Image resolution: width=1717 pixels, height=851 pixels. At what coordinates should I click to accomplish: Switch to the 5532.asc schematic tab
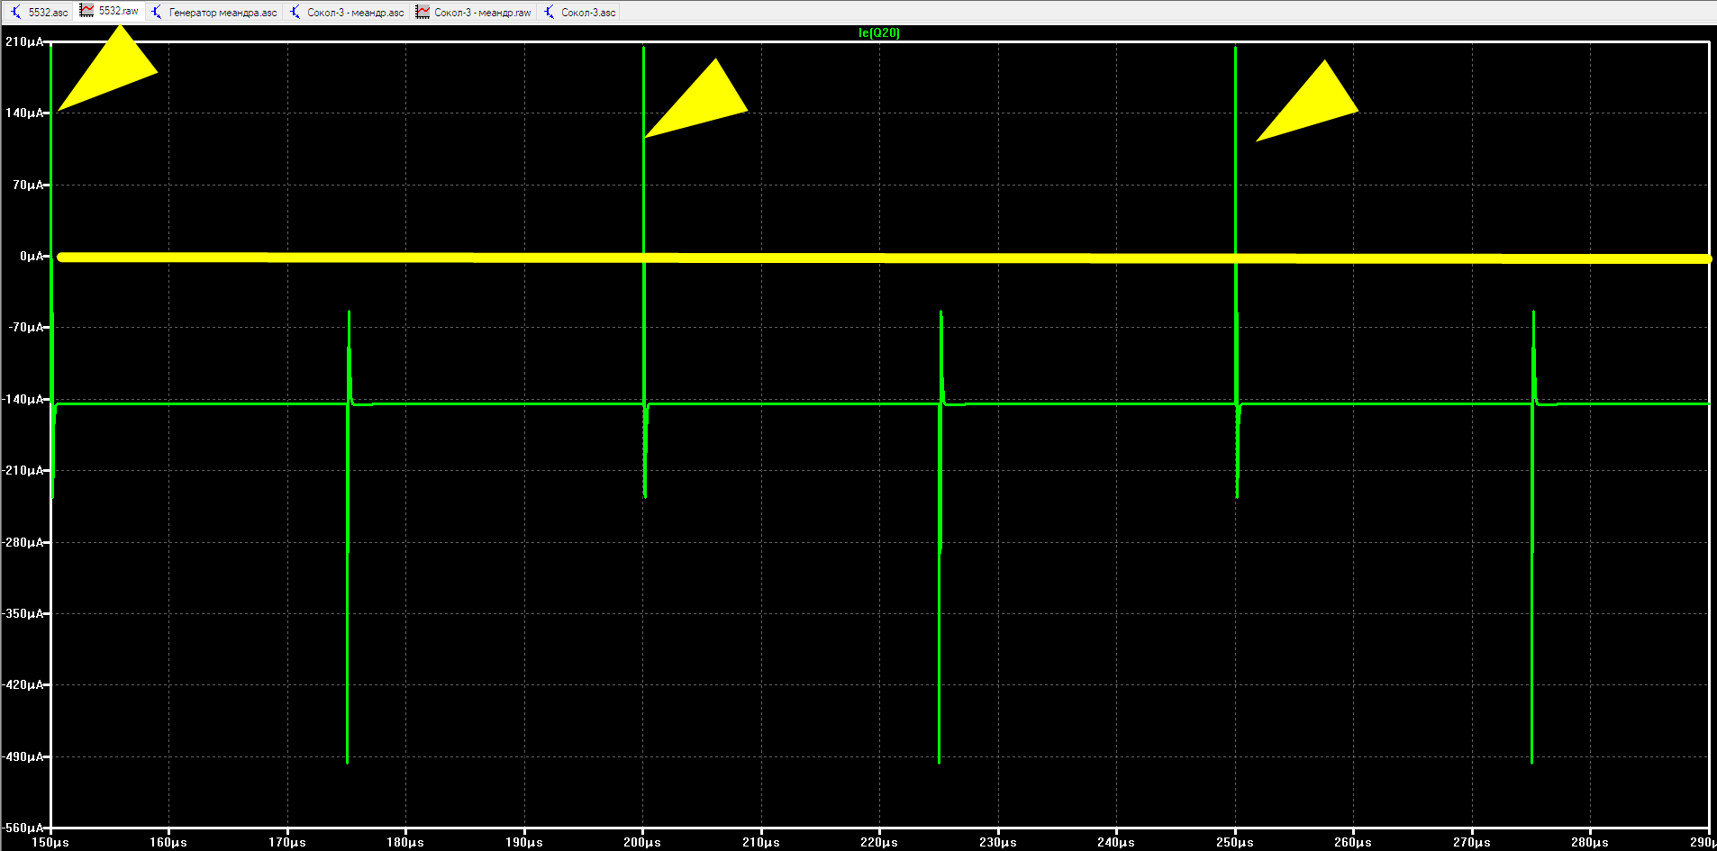(x=39, y=13)
